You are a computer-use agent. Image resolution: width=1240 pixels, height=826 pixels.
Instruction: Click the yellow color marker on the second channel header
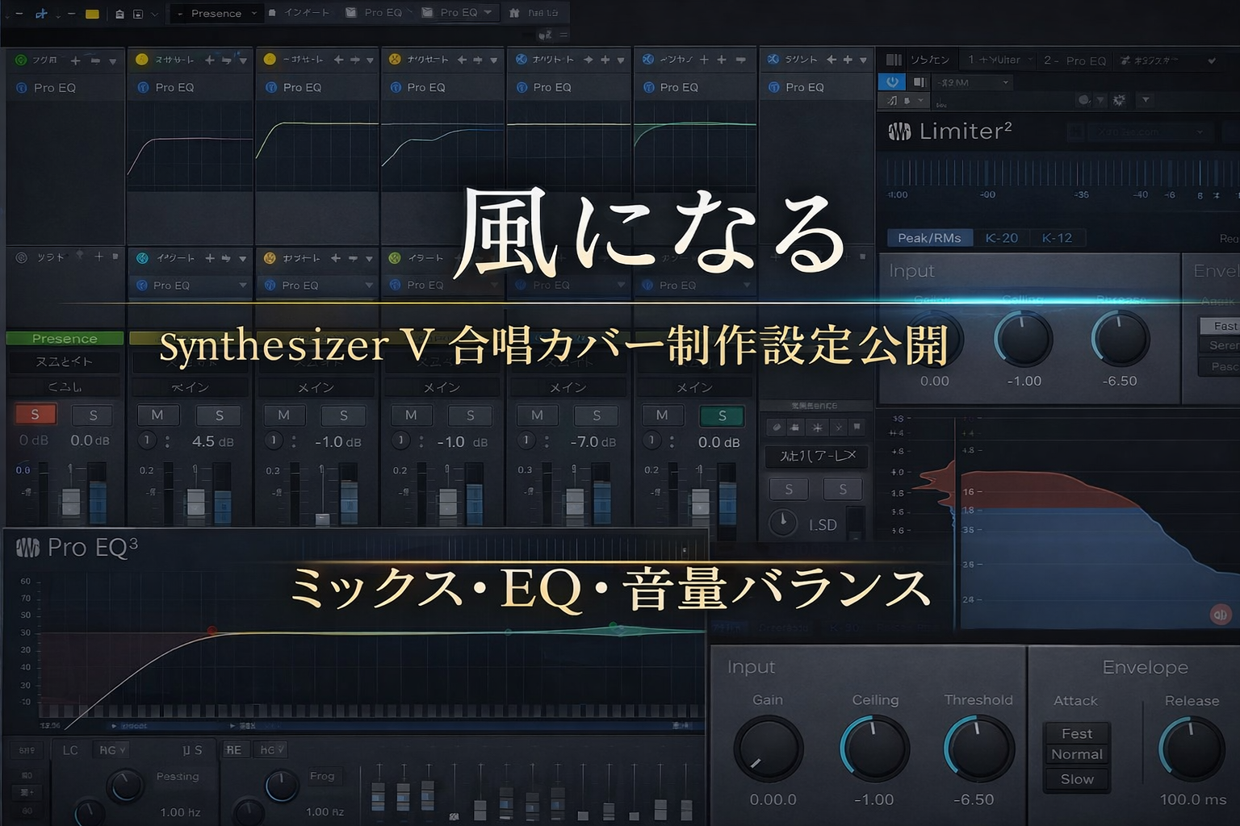[140, 59]
